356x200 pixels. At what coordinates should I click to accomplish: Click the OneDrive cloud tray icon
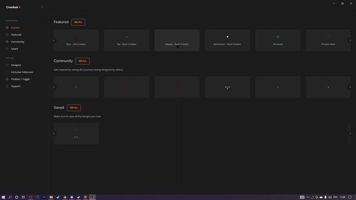click(x=321, y=197)
